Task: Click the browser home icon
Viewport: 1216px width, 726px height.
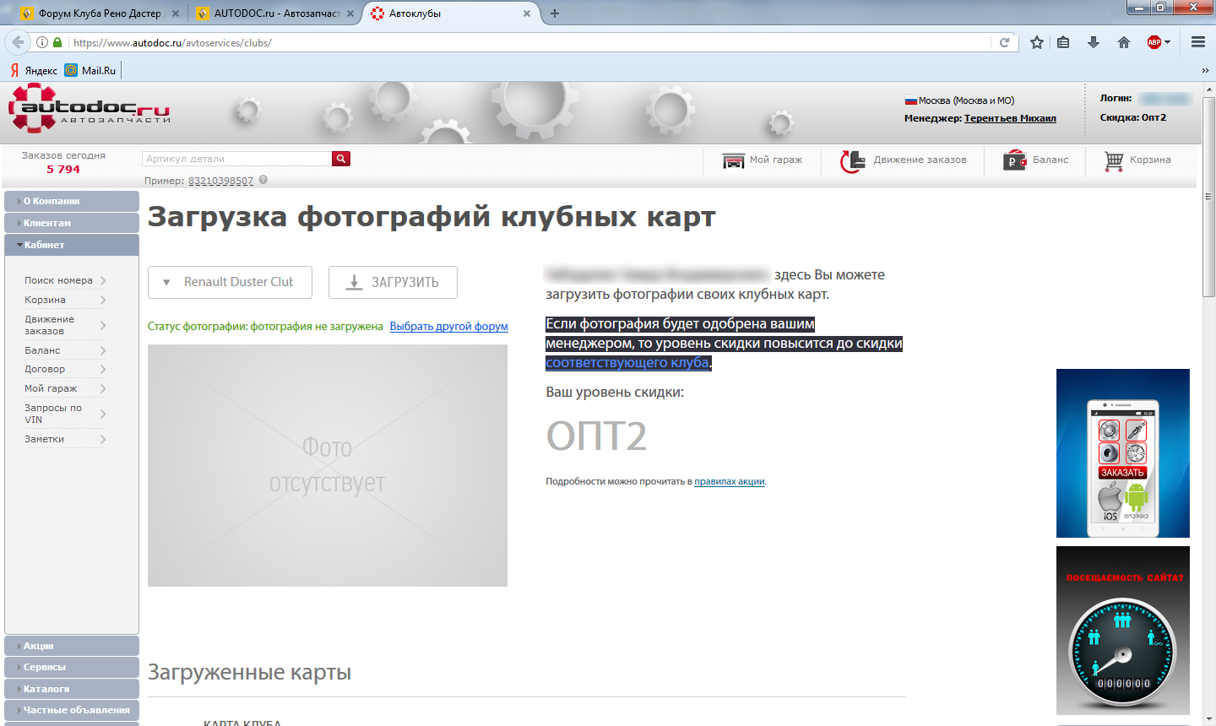Action: coord(1123,42)
